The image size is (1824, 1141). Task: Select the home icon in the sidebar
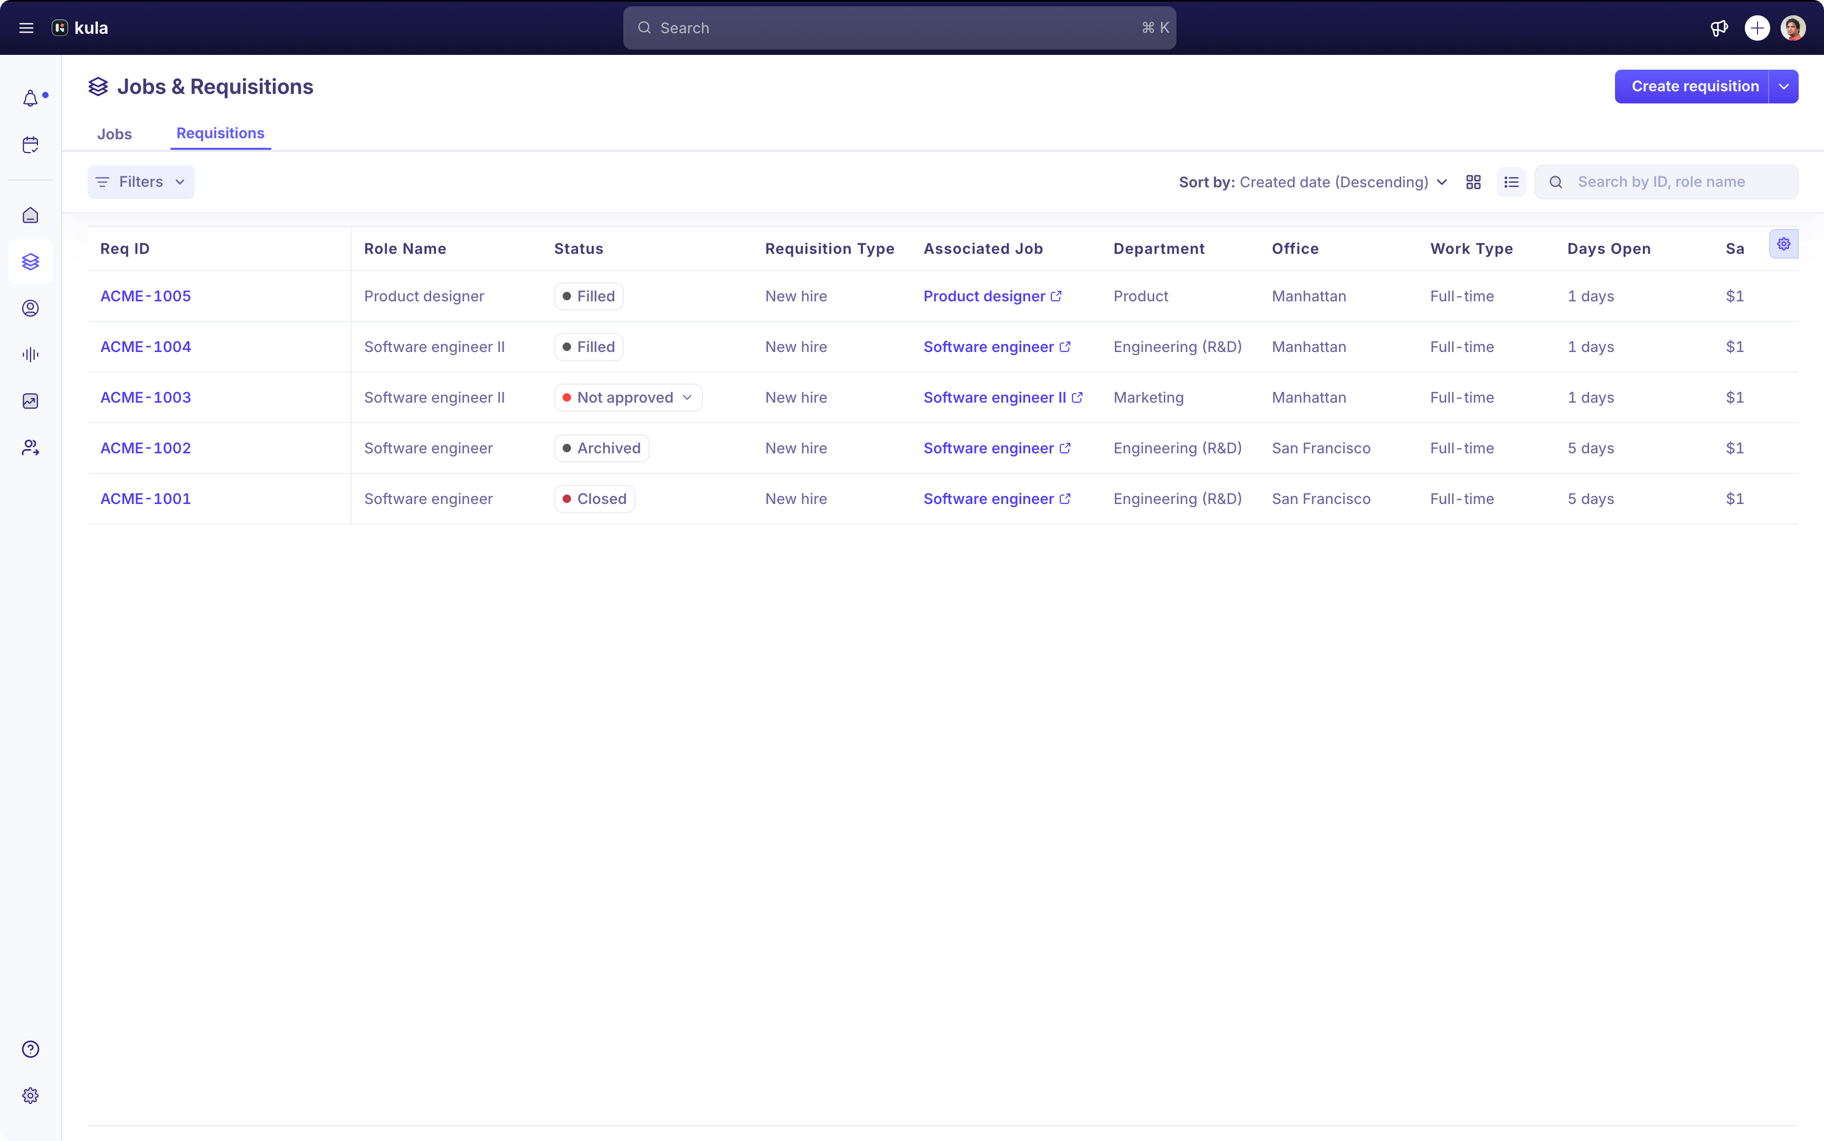tap(31, 215)
